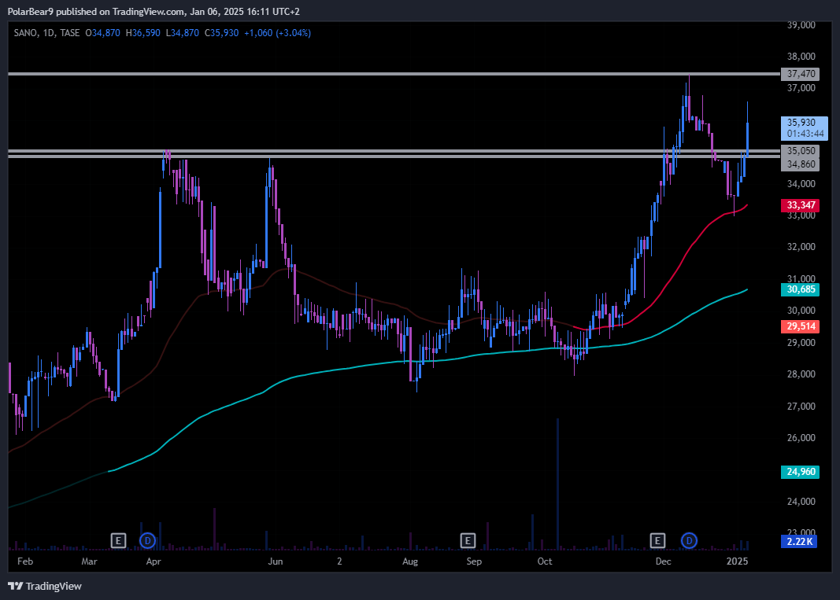The height and width of the screenshot is (600, 840).
Task: Click the PolarBear9 published header text
Action: pyautogui.click(x=154, y=11)
